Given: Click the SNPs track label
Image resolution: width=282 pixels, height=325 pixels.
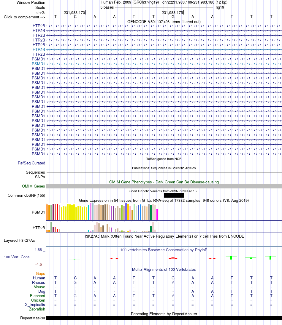Looking at the screenshot, I should click(40, 177).
